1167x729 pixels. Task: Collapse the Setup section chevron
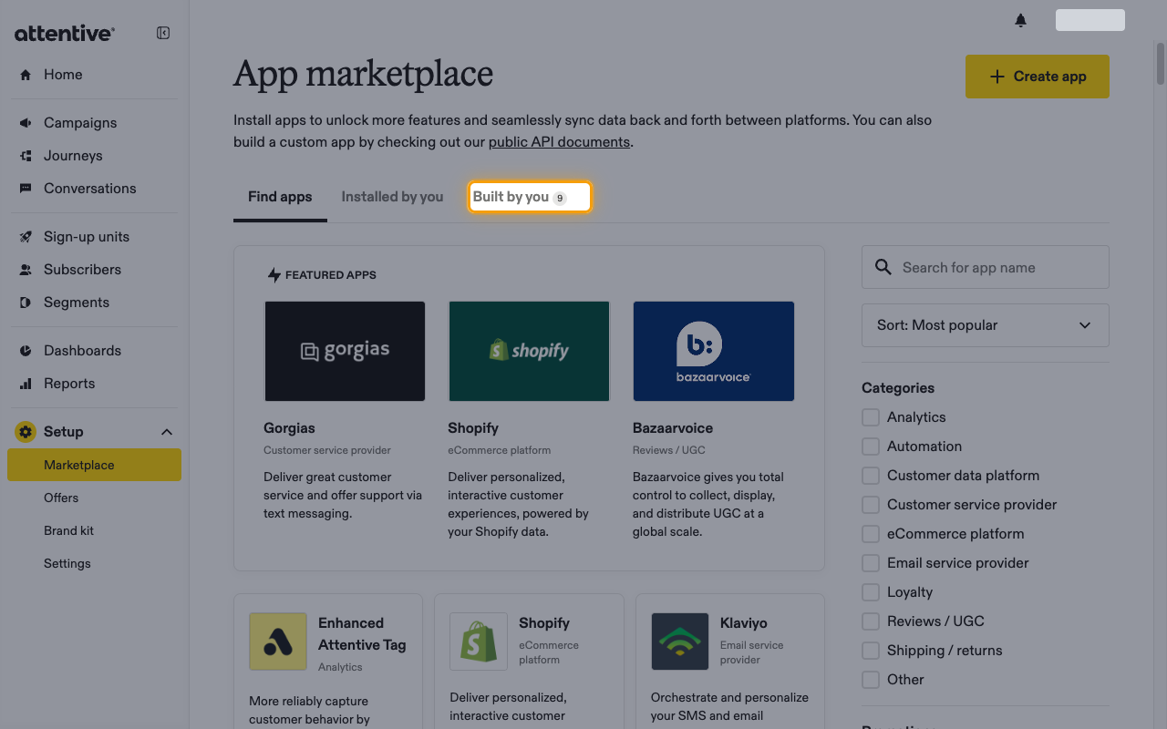click(167, 432)
